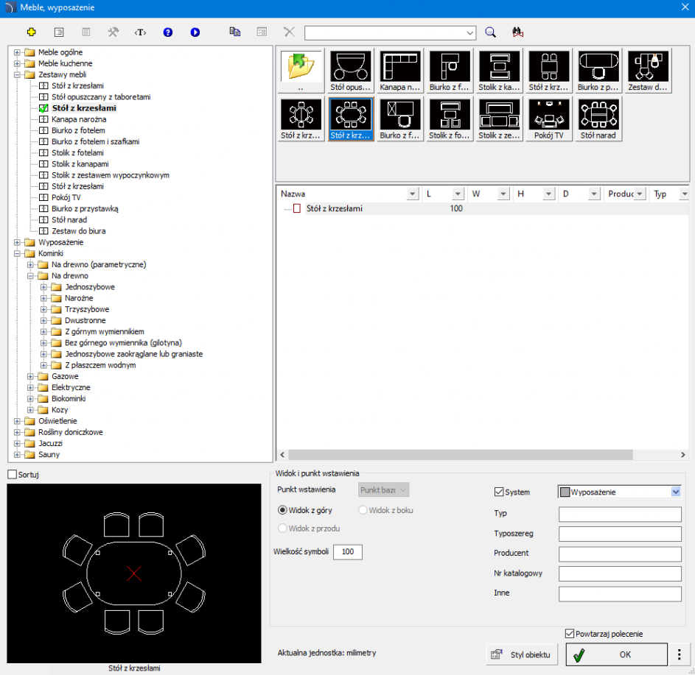
Task: Click the hammer tools icon in toolbar
Action: pyautogui.click(x=113, y=32)
